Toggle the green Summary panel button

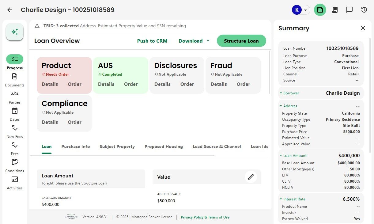tap(320, 10)
